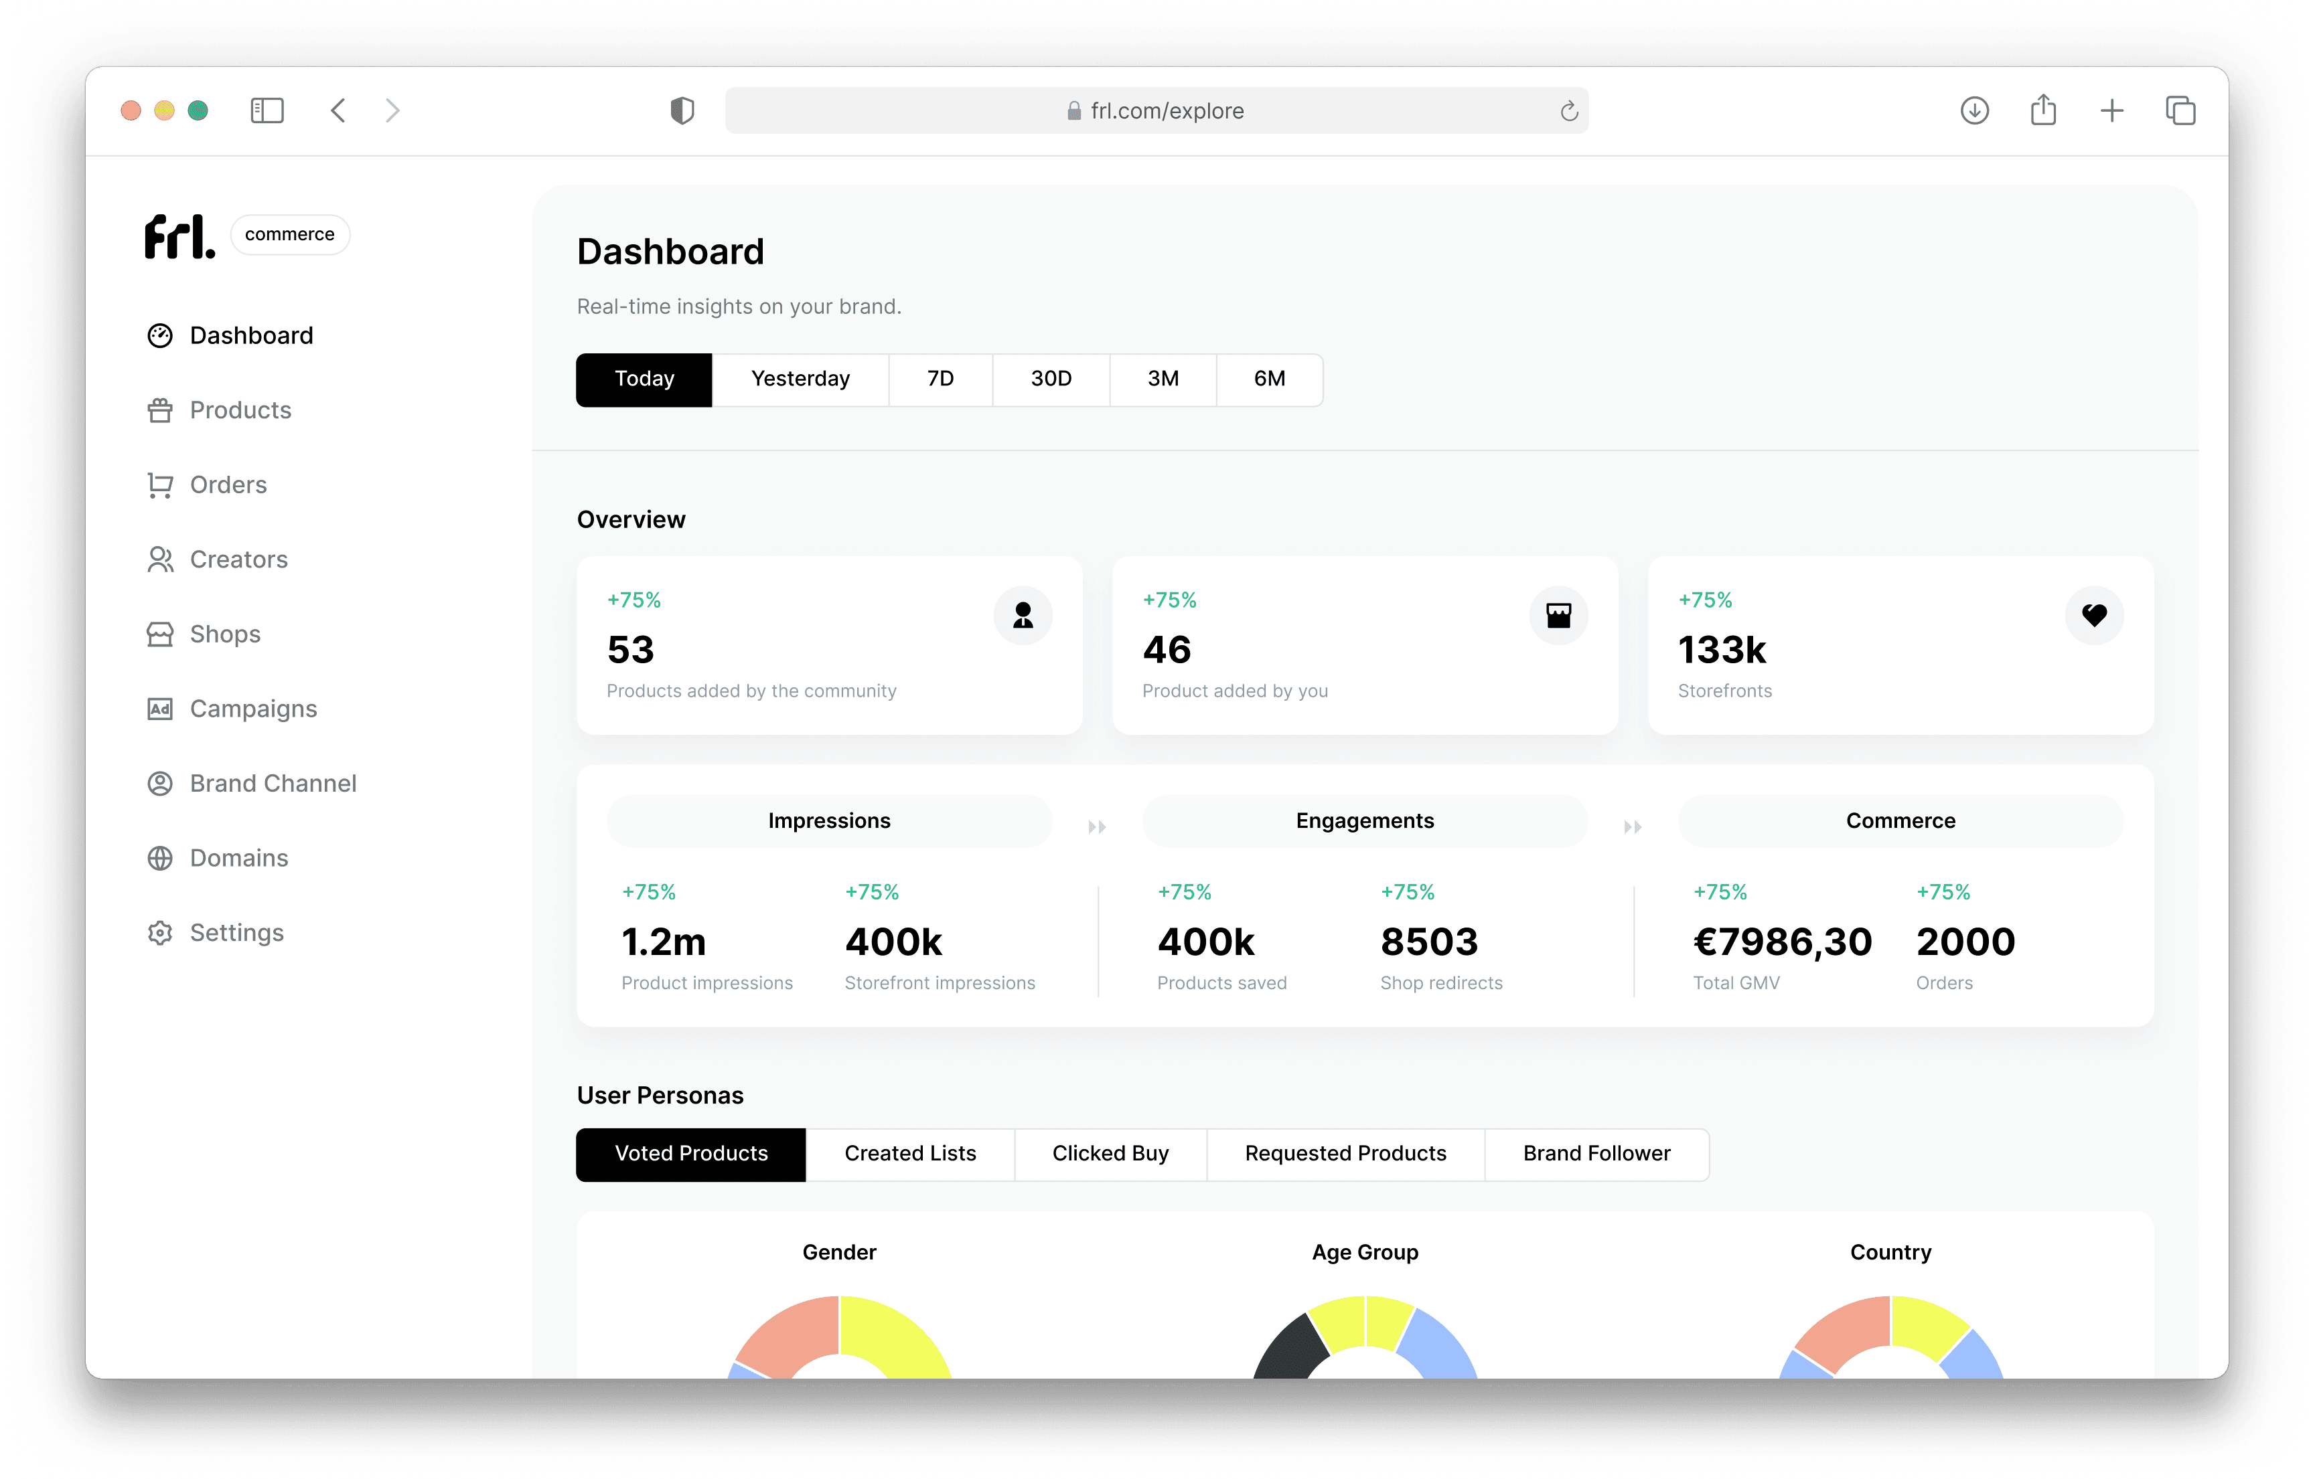Click the Settings gear icon

(159, 932)
